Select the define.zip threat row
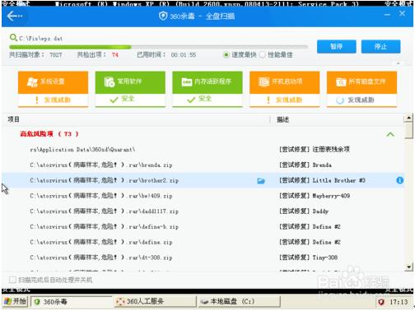The width and height of the screenshot is (415, 311). tap(203, 242)
